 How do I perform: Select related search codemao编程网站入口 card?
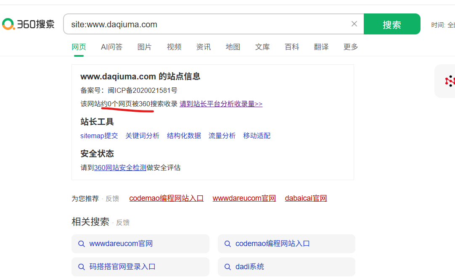[x=286, y=244]
